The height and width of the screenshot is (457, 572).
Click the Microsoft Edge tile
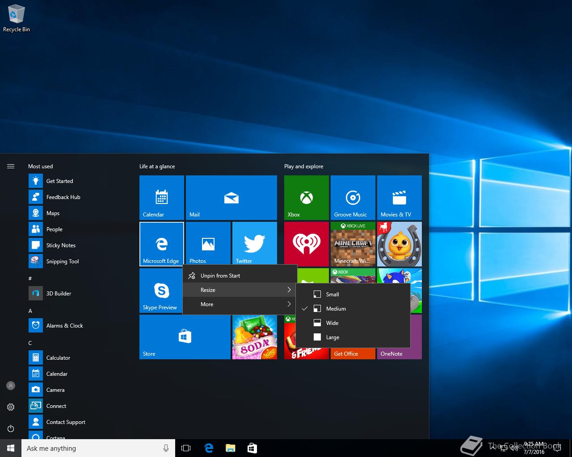tap(162, 244)
